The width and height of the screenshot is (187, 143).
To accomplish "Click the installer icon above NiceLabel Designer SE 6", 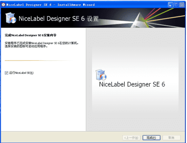I will (101, 75).
